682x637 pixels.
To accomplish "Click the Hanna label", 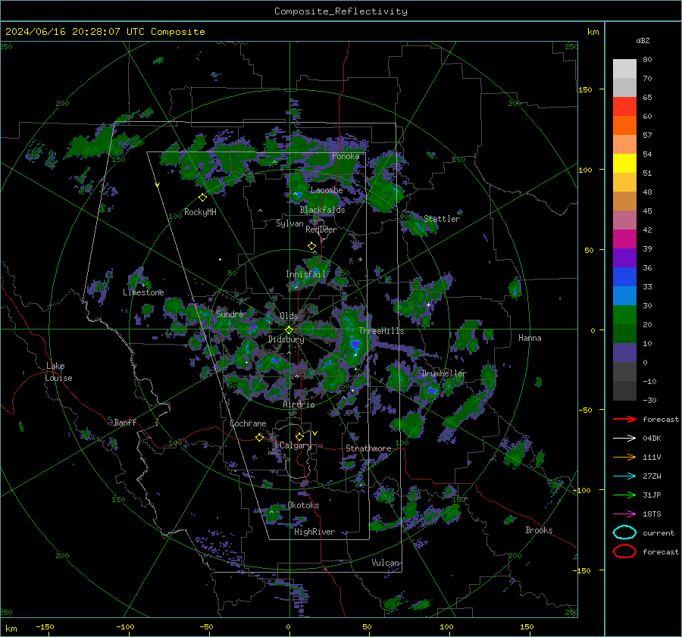I will [530, 338].
